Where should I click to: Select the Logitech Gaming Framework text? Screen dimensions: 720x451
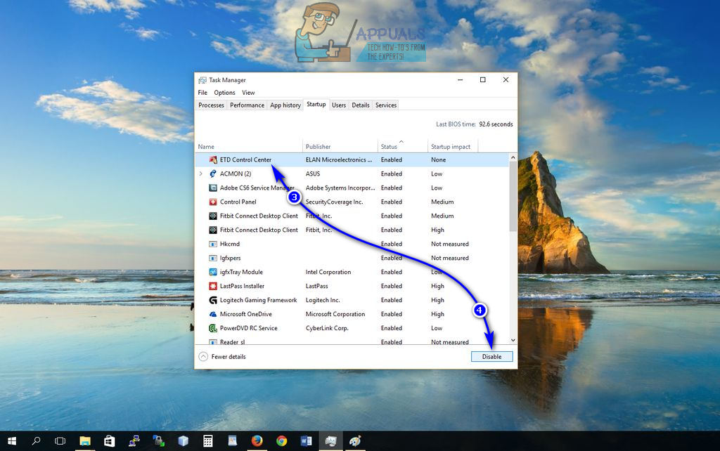[x=259, y=300]
